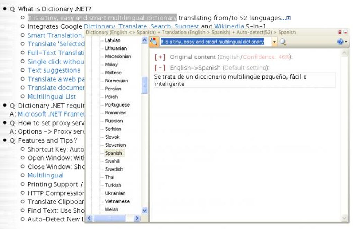Click the text input field
This screenshot has width=353, height=229.
216,42
